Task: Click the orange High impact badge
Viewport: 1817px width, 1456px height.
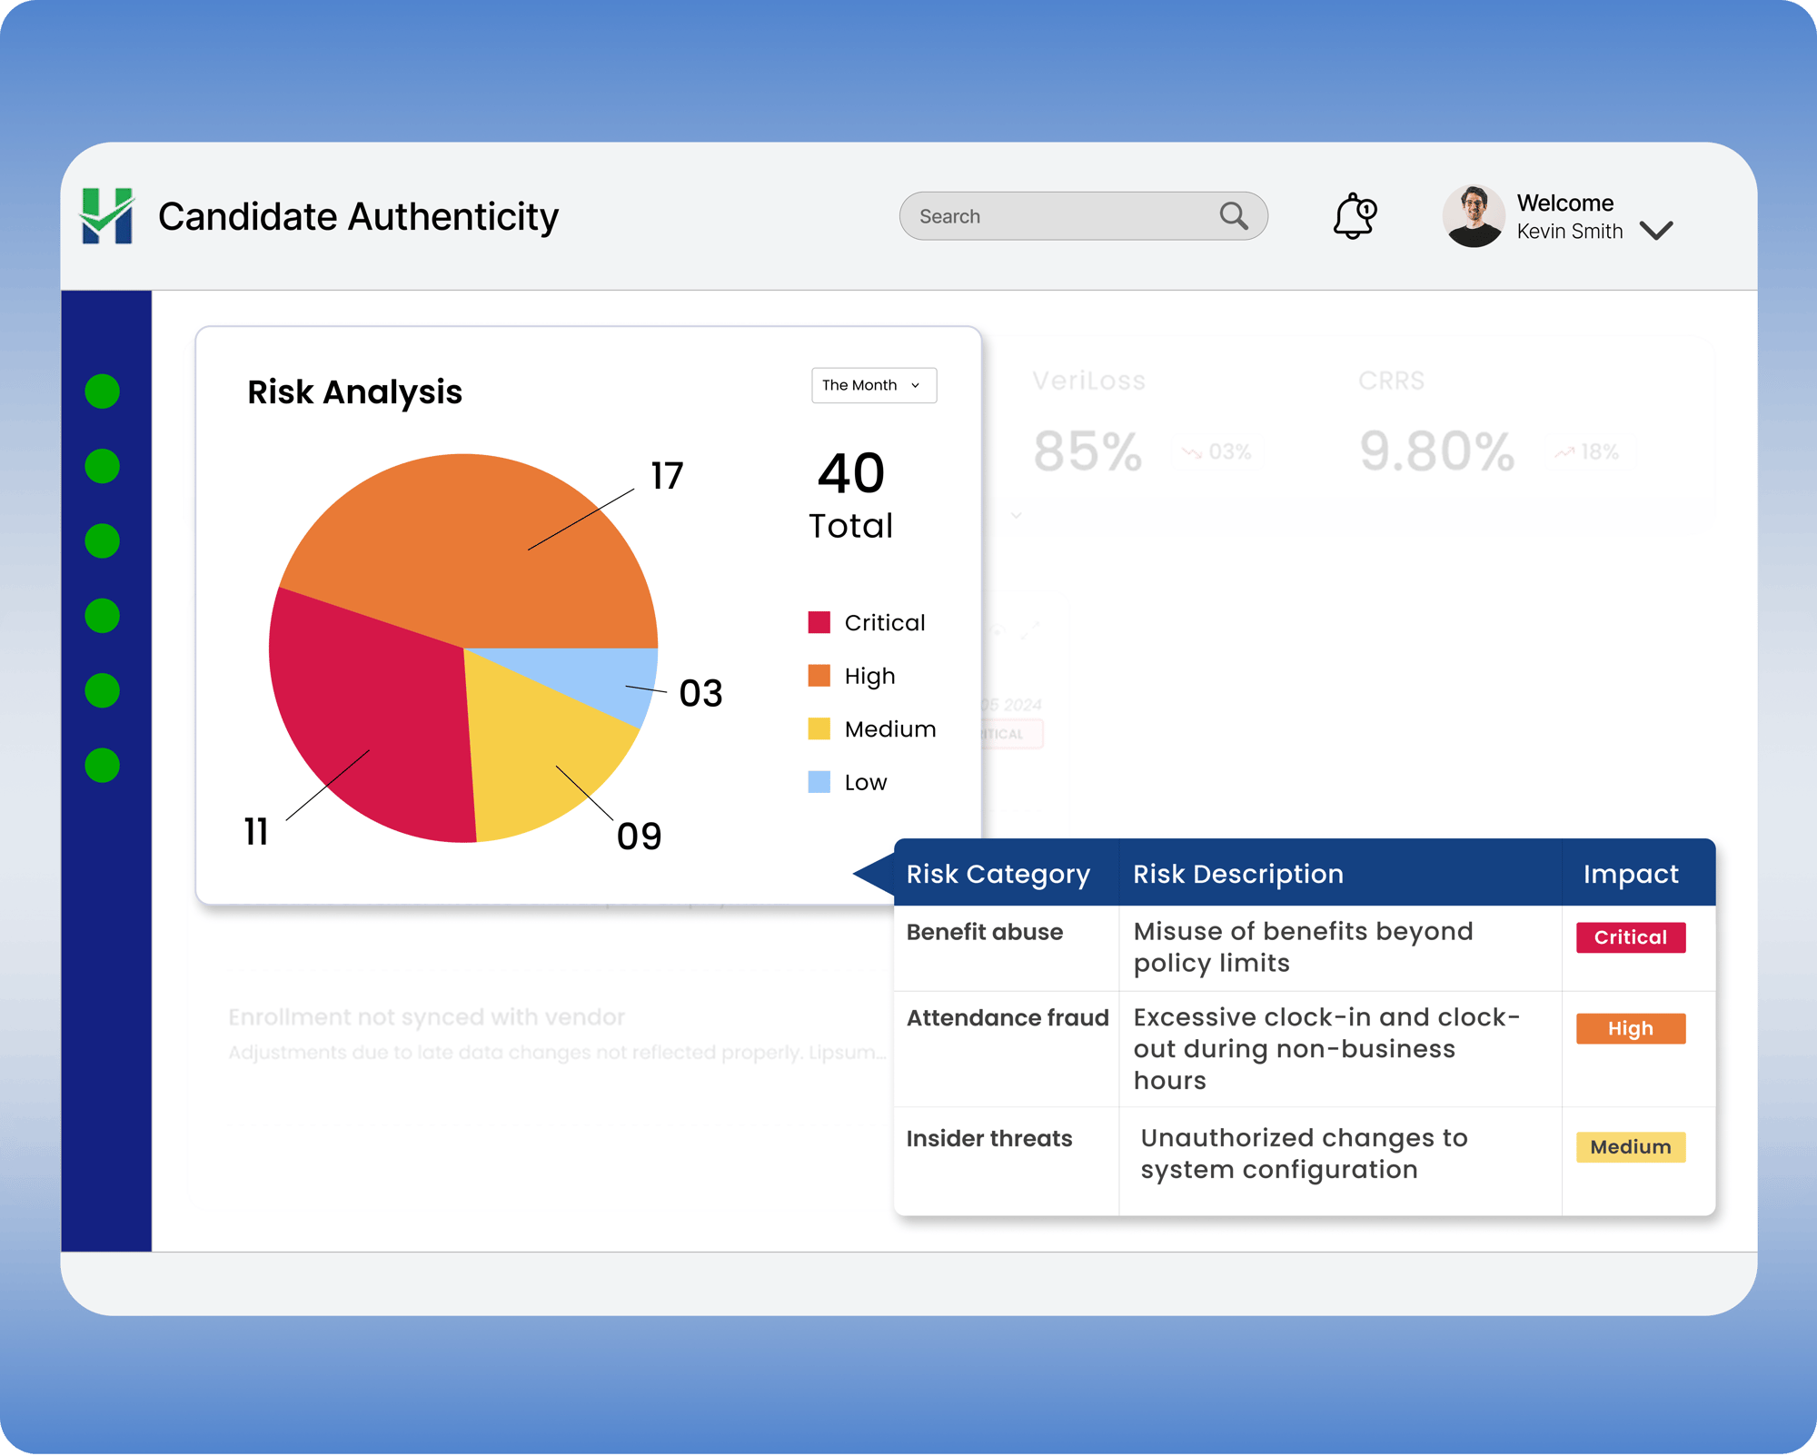Action: (x=1630, y=1028)
